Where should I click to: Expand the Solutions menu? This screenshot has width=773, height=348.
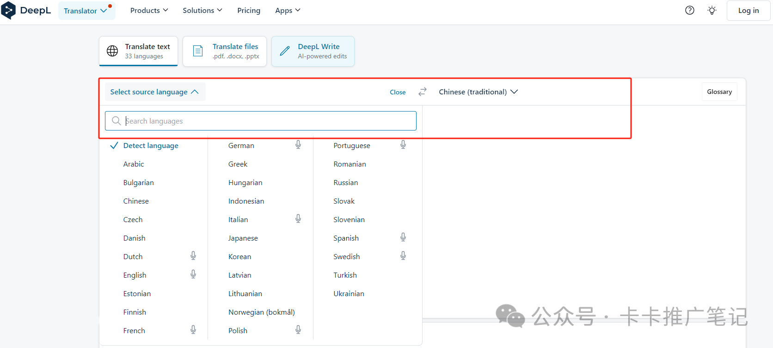tap(202, 10)
